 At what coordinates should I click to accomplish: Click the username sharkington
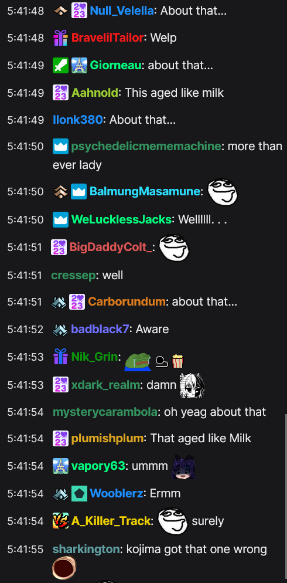(87, 549)
